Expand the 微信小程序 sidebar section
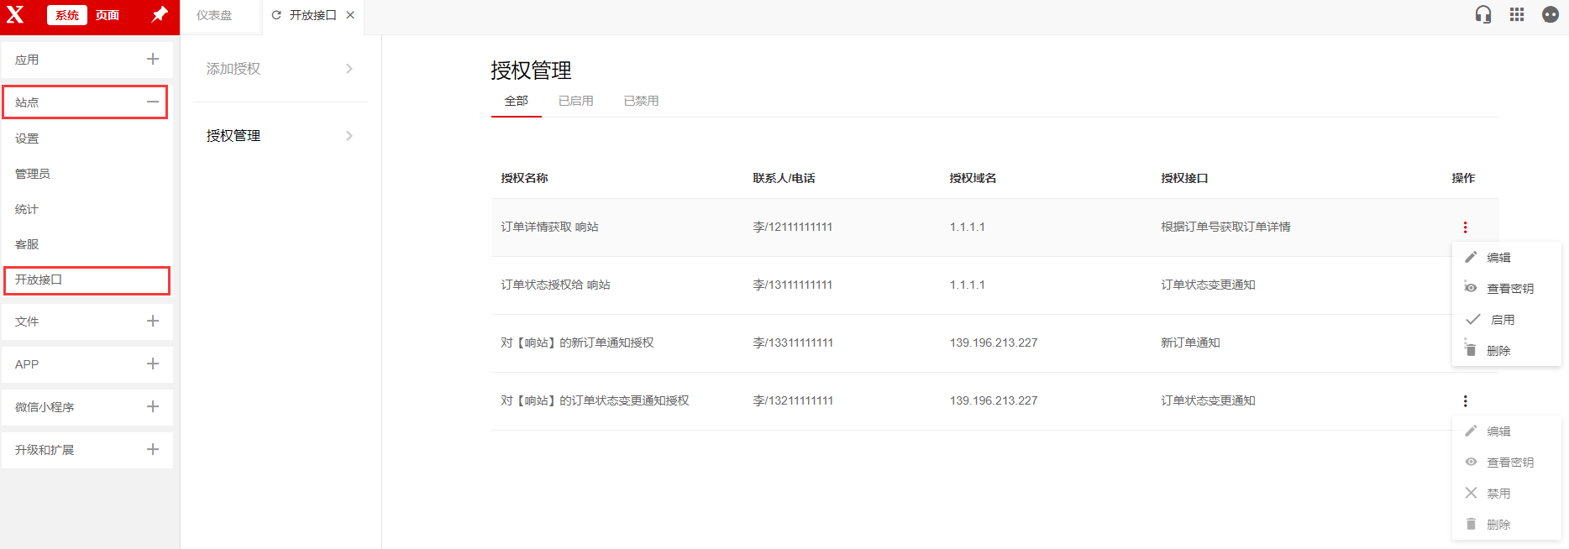Screen dimensions: 1569x549 coord(152,407)
